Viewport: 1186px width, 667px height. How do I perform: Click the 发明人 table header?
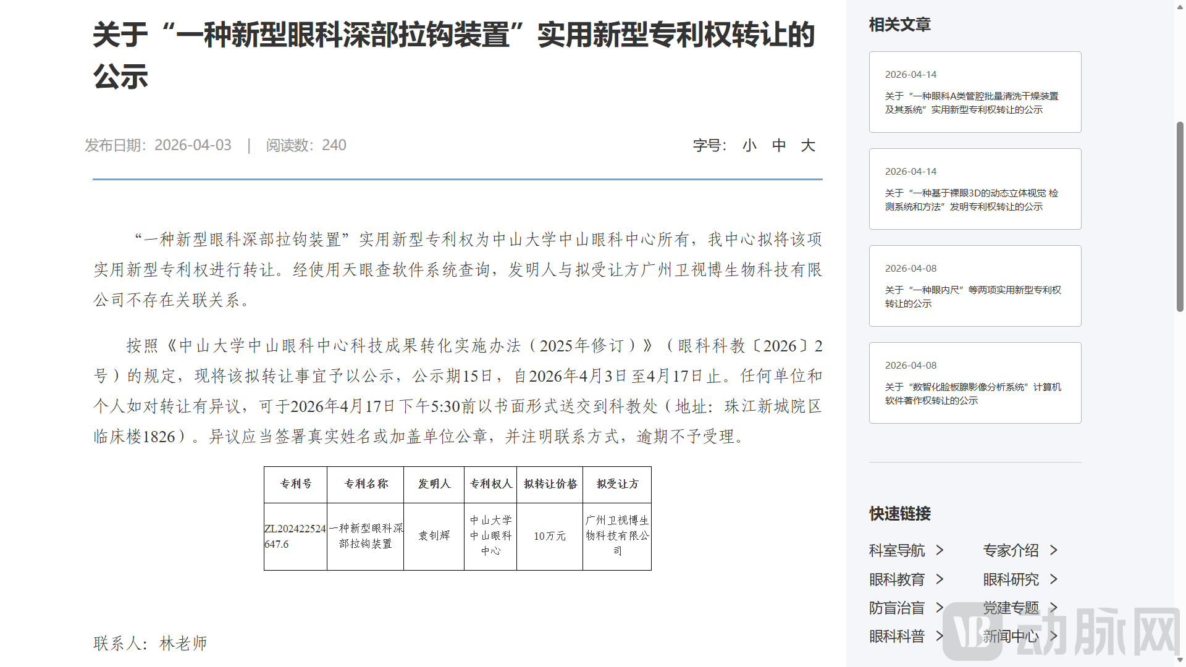pos(434,484)
